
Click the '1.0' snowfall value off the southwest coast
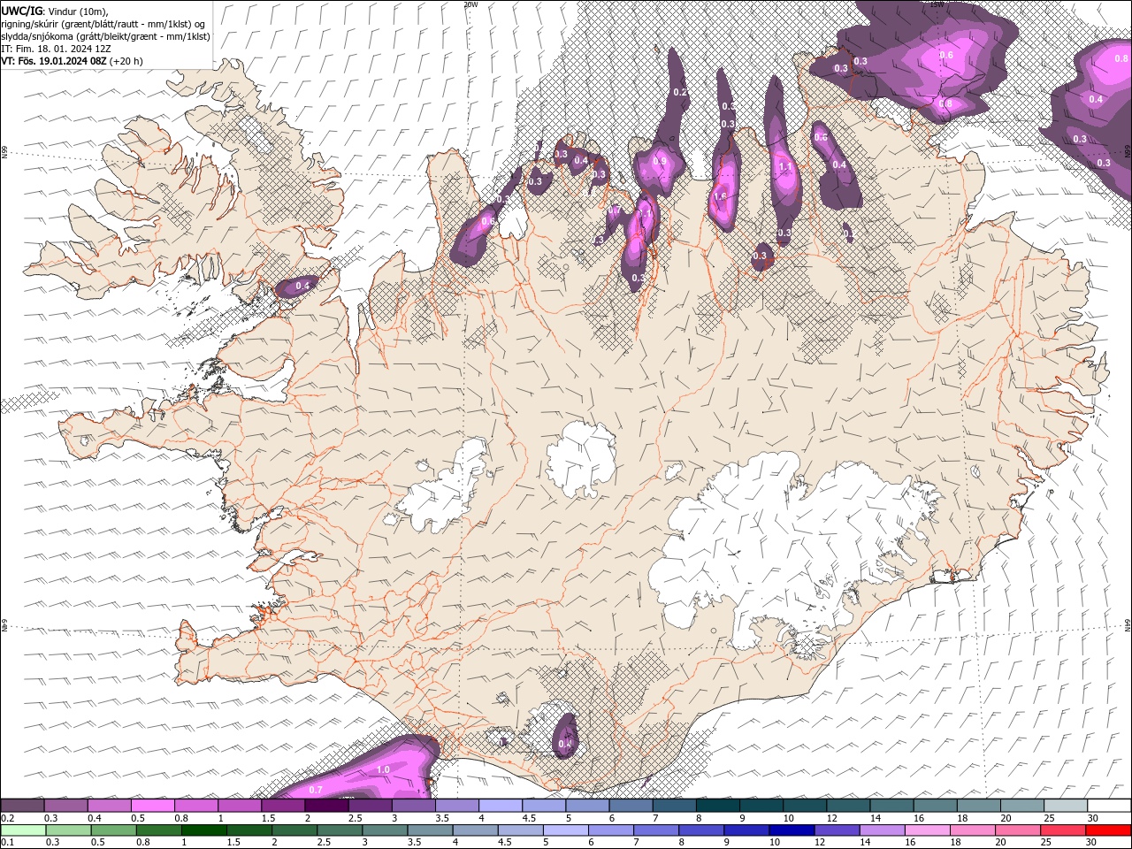(x=383, y=769)
